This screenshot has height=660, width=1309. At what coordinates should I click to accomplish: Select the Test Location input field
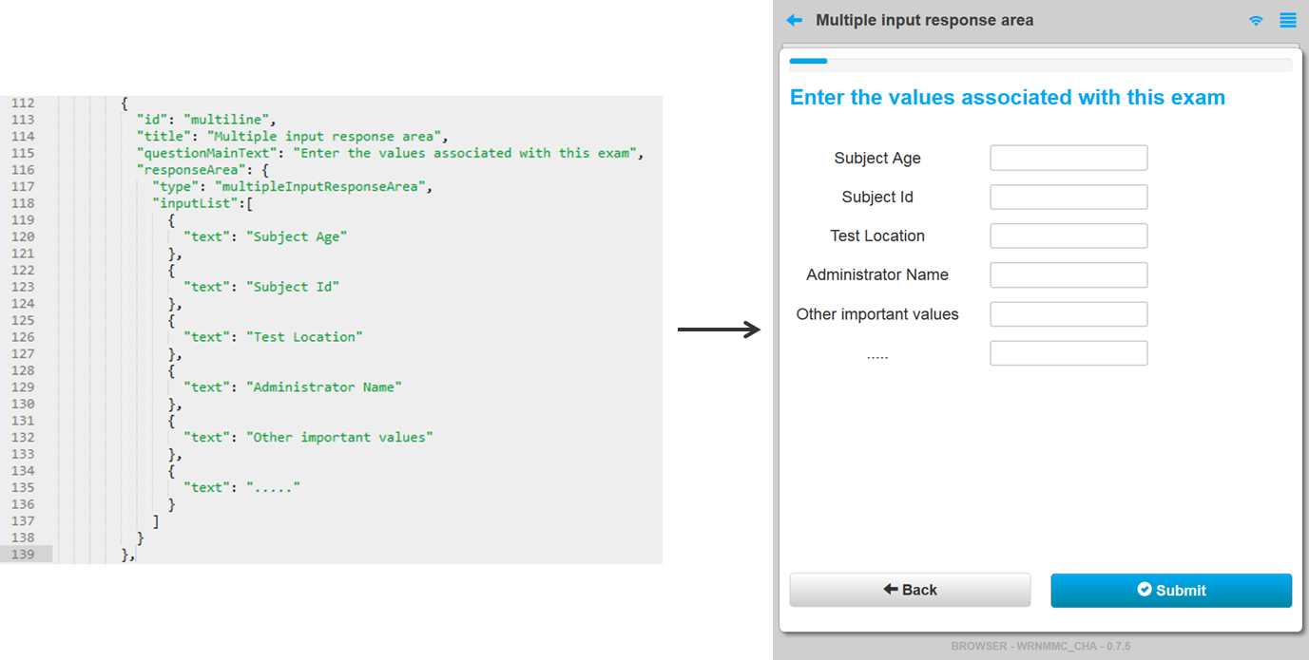click(x=1068, y=236)
